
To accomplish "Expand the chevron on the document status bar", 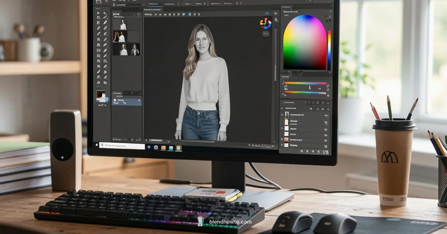I will pyautogui.click(x=168, y=142).
